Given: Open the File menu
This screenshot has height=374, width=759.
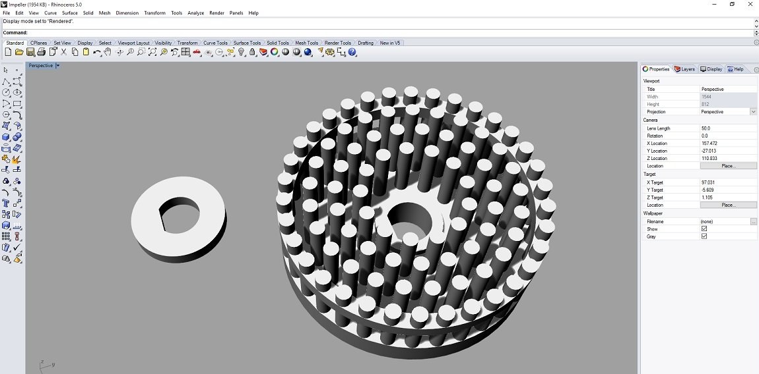Looking at the screenshot, I should [x=7, y=13].
